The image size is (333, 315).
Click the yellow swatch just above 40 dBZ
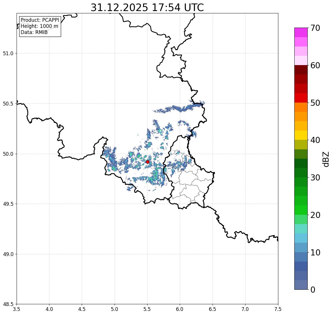(301, 135)
